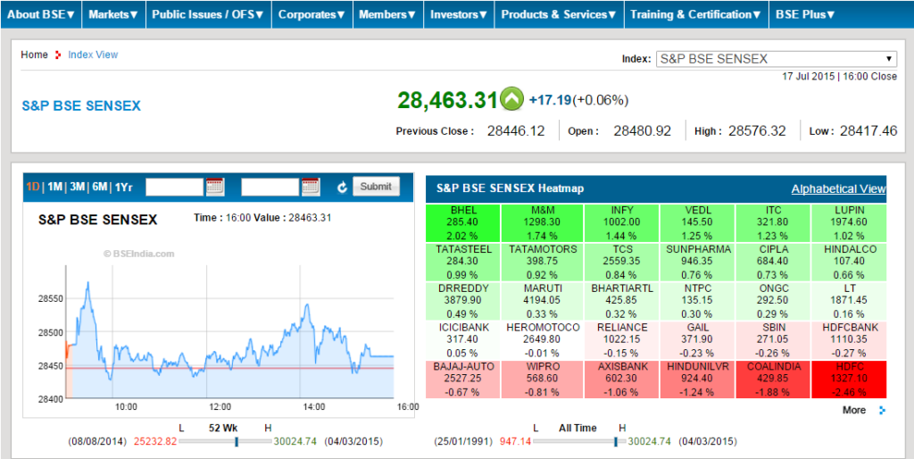Image resolution: width=914 pixels, height=459 pixels.
Task: Click the TATASTEEL heatmap tile
Action: point(463,262)
